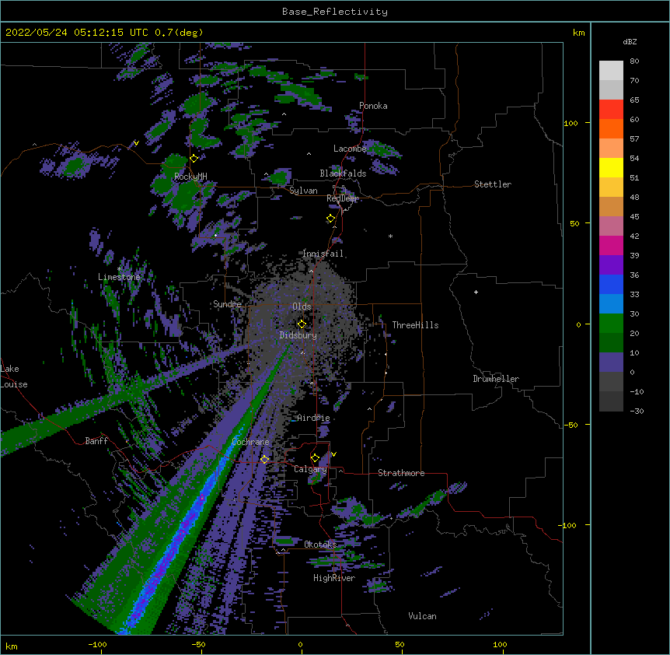This screenshot has height=655, width=670.
Task: Click the Base_Reflectivity title text
Action: pyautogui.click(x=335, y=12)
